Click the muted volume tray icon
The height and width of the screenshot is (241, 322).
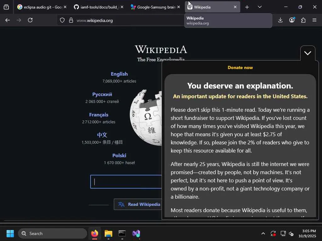(291, 233)
